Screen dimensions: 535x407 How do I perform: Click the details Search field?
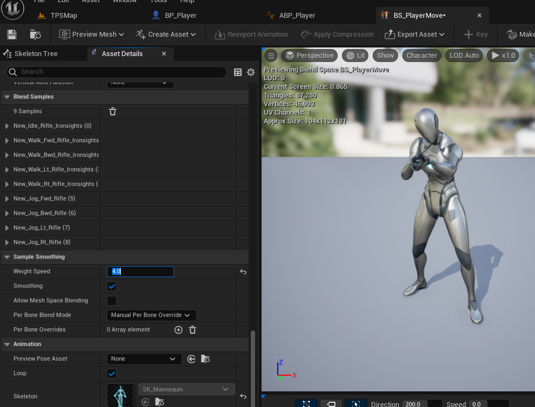[x=116, y=72]
